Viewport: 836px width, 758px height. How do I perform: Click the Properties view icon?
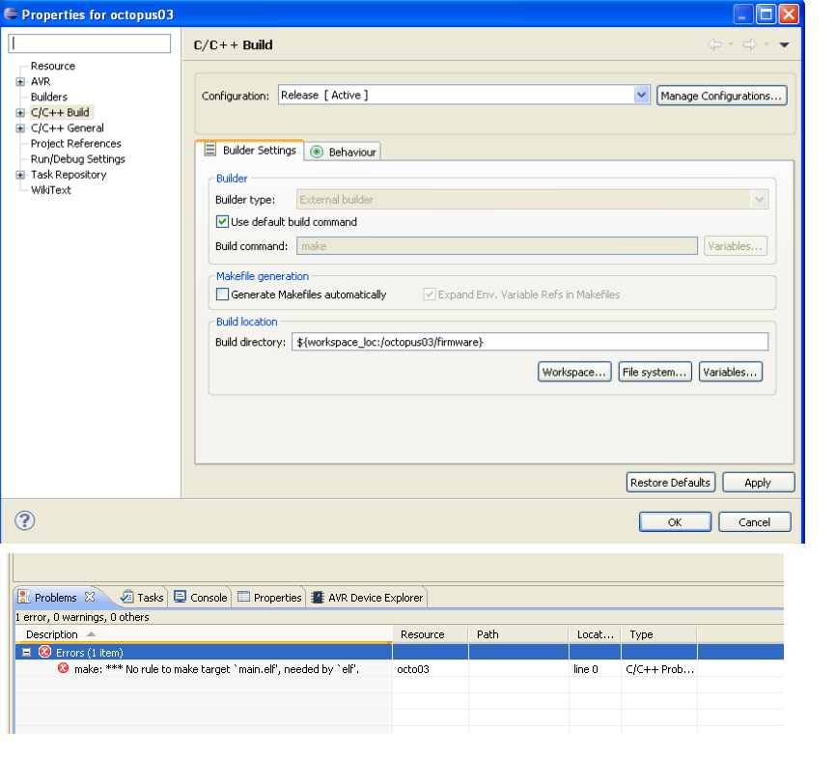point(243,597)
